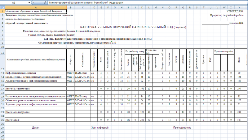Click the row total 163
Viewport: 248px width, 140px height.
click(x=239, y=81)
